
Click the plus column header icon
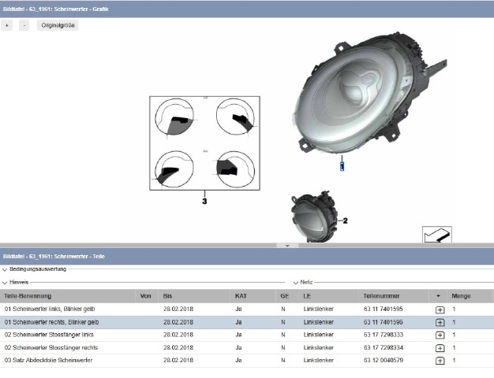438,296
